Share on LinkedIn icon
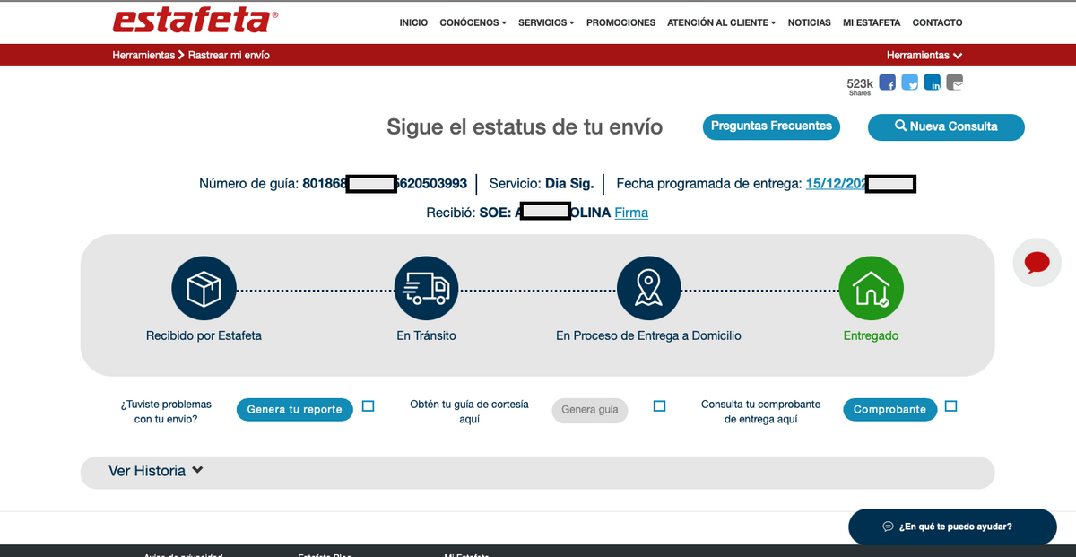The height and width of the screenshot is (557, 1076). 933,82
